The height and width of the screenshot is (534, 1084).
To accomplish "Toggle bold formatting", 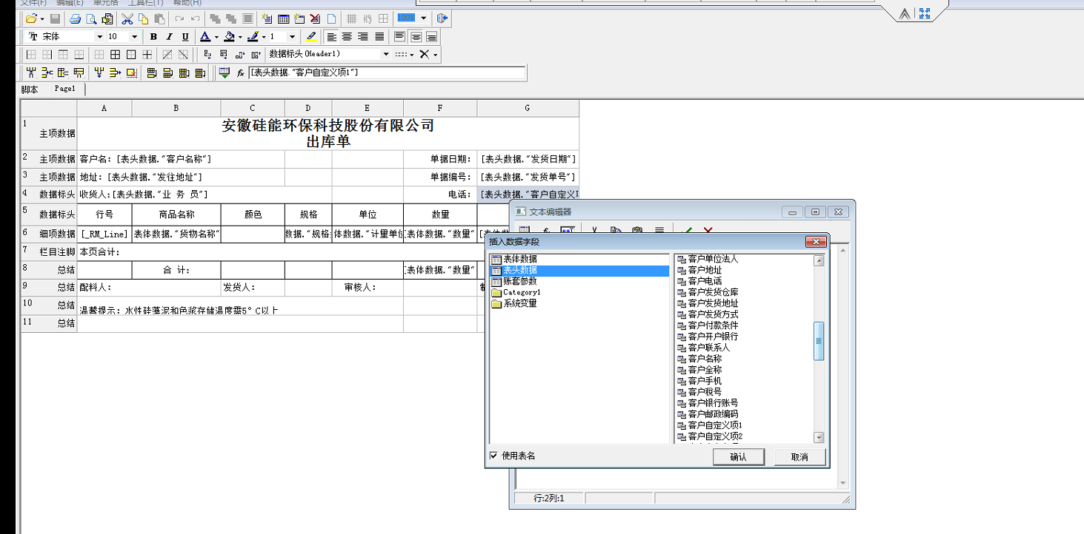I will click(x=153, y=37).
